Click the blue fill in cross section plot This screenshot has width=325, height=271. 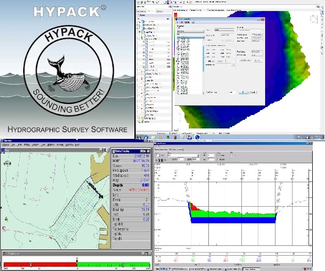coord(233,220)
